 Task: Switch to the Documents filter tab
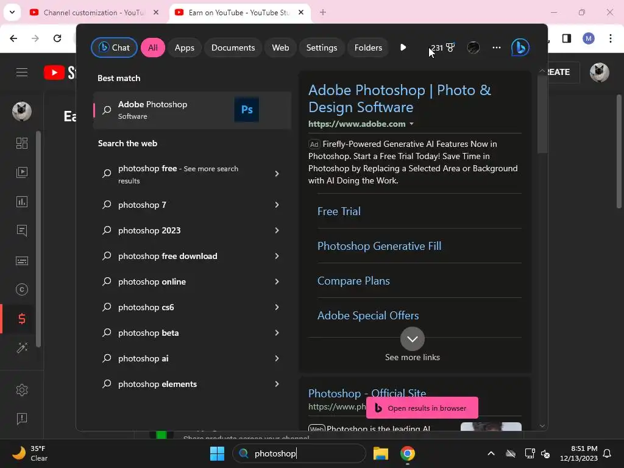pos(233,48)
